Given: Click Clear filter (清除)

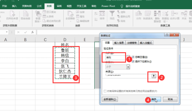Looking at the screenshot, I should click(121, 12).
